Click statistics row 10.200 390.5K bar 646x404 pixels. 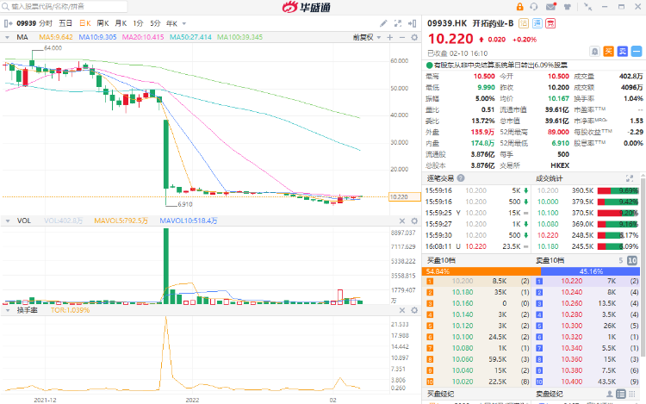[618, 190]
